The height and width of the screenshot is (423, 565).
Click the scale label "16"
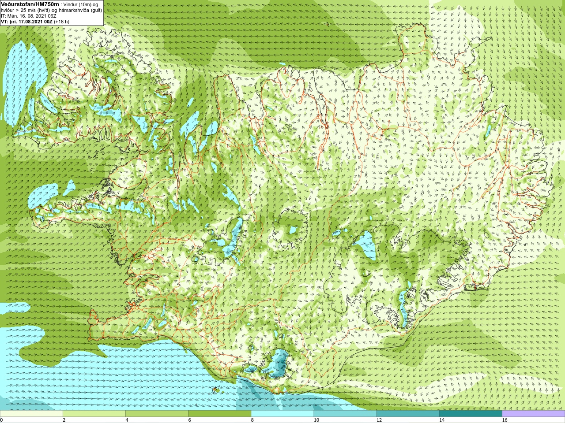[505, 420]
